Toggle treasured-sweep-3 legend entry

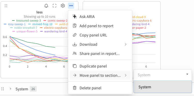tap(26, 21)
